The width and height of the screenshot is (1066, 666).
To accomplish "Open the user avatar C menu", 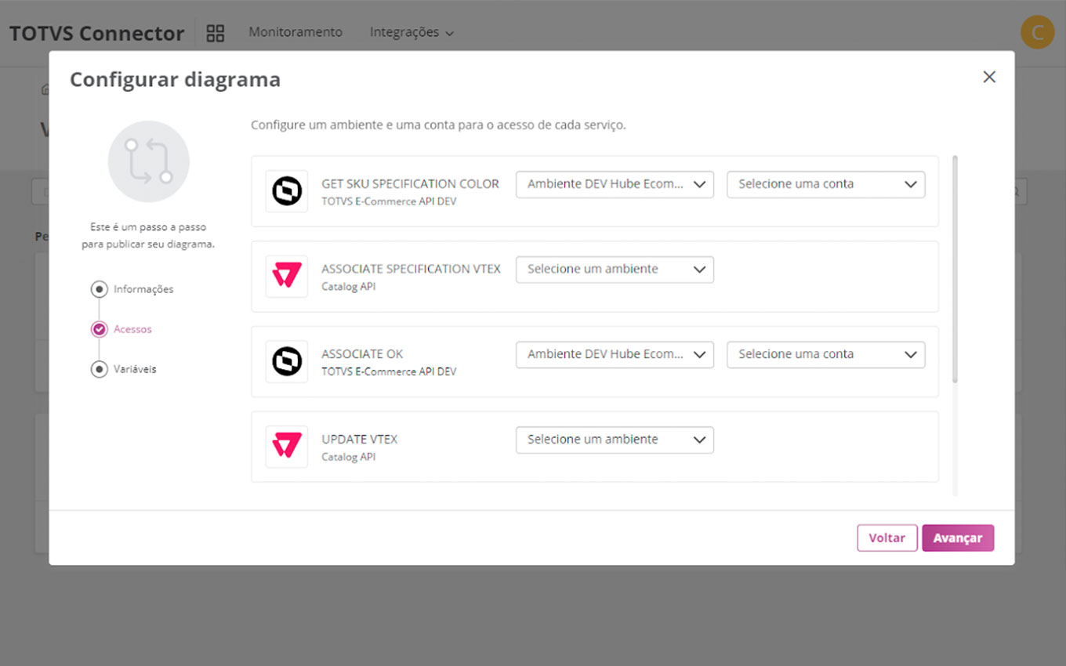I will click(1037, 33).
